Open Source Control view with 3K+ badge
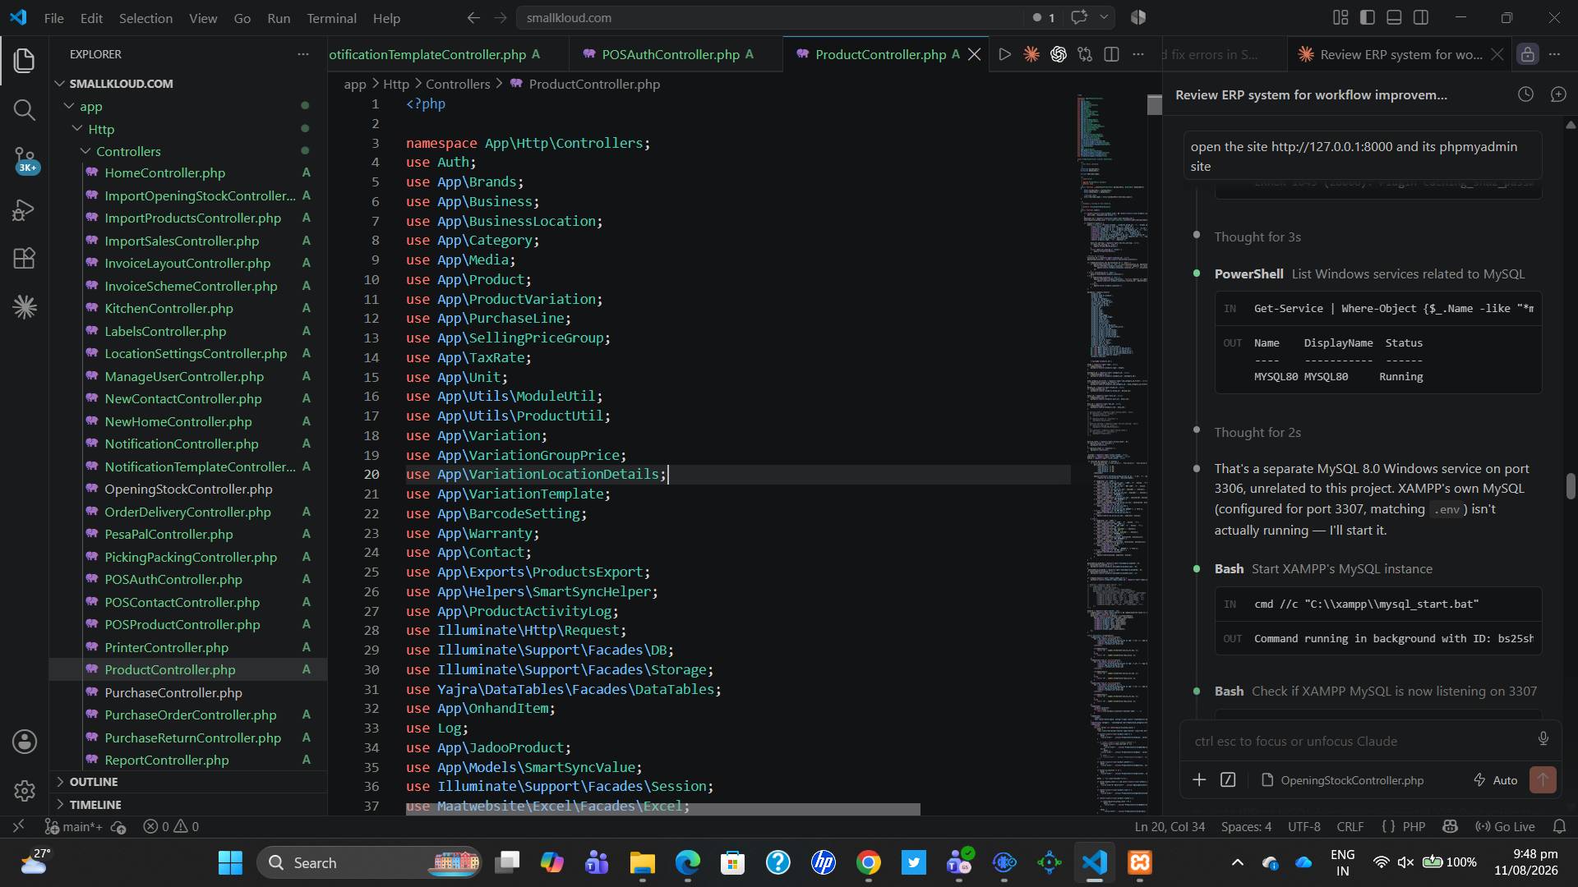1578x887 pixels. click(25, 160)
